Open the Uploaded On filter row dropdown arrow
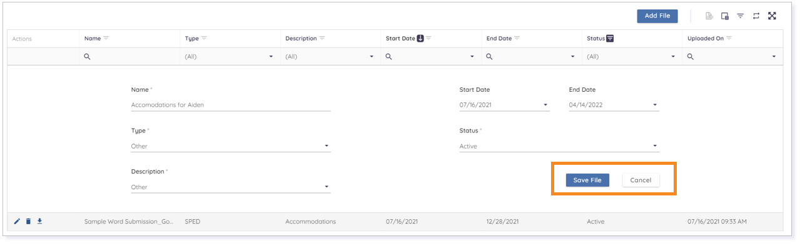800x246 pixels. click(774, 57)
